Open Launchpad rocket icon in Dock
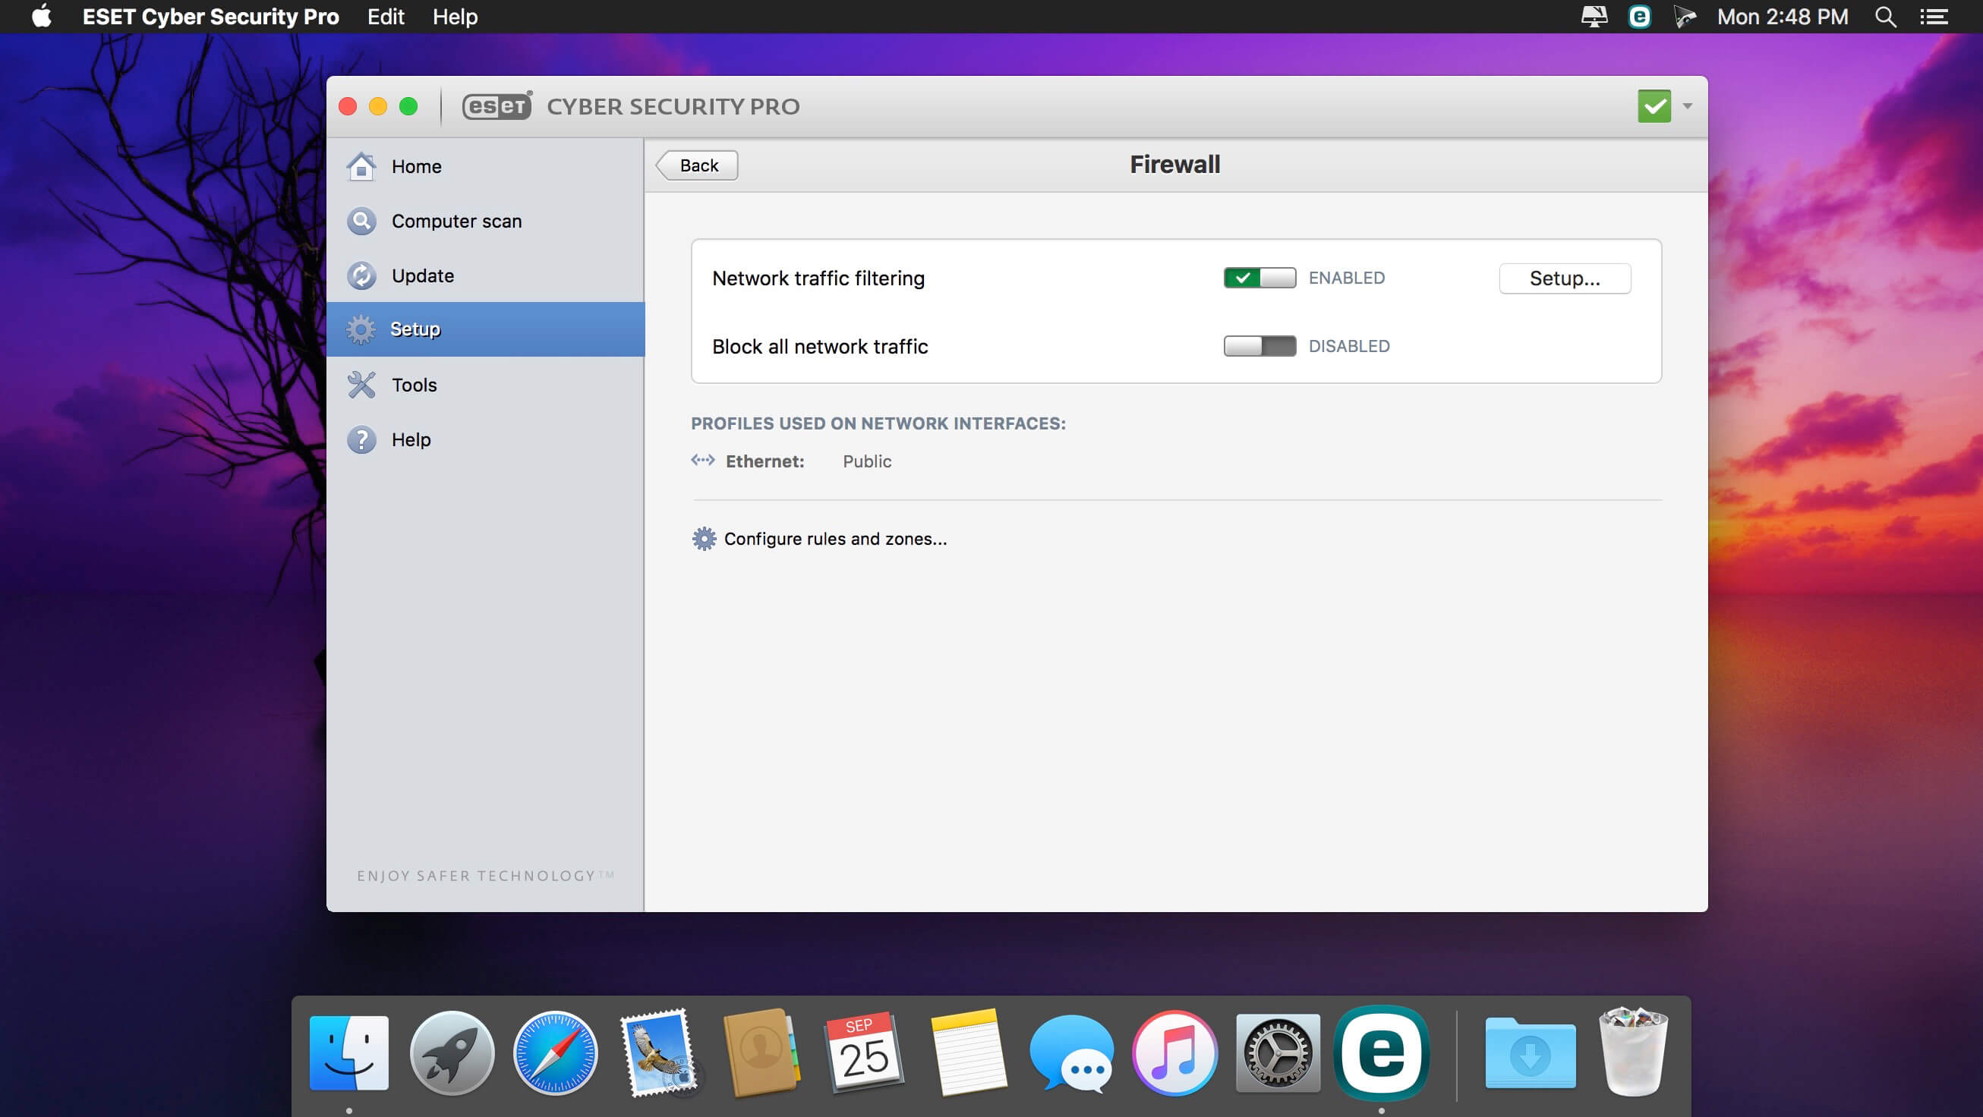The width and height of the screenshot is (1983, 1117). (452, 1053)
